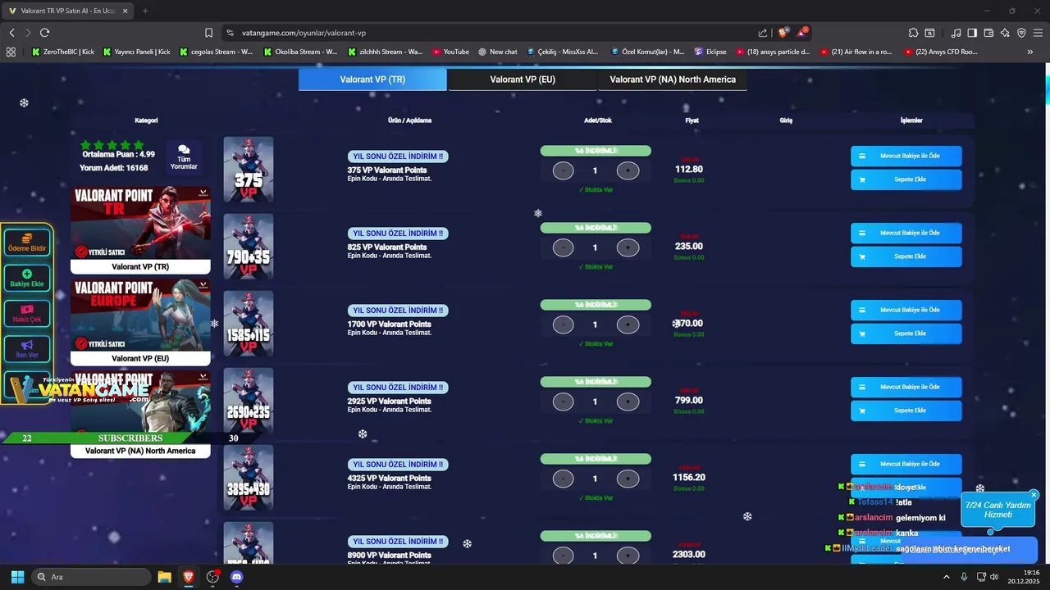Viewport: 1050px width, 590px height.
Task: Open Eklipse bookmark
Action: [x=710, y=52]
